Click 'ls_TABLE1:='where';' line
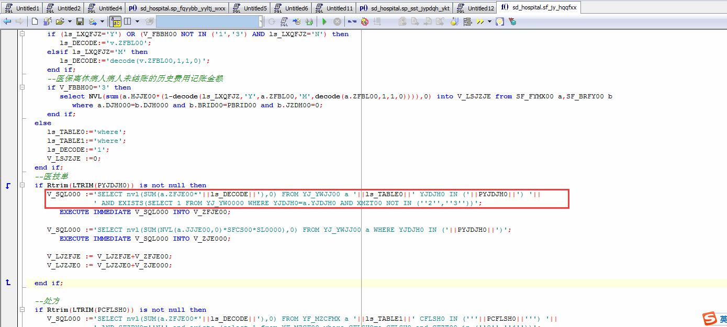Image resolution: width=727 pixels, height=327 pixels. 87,141
